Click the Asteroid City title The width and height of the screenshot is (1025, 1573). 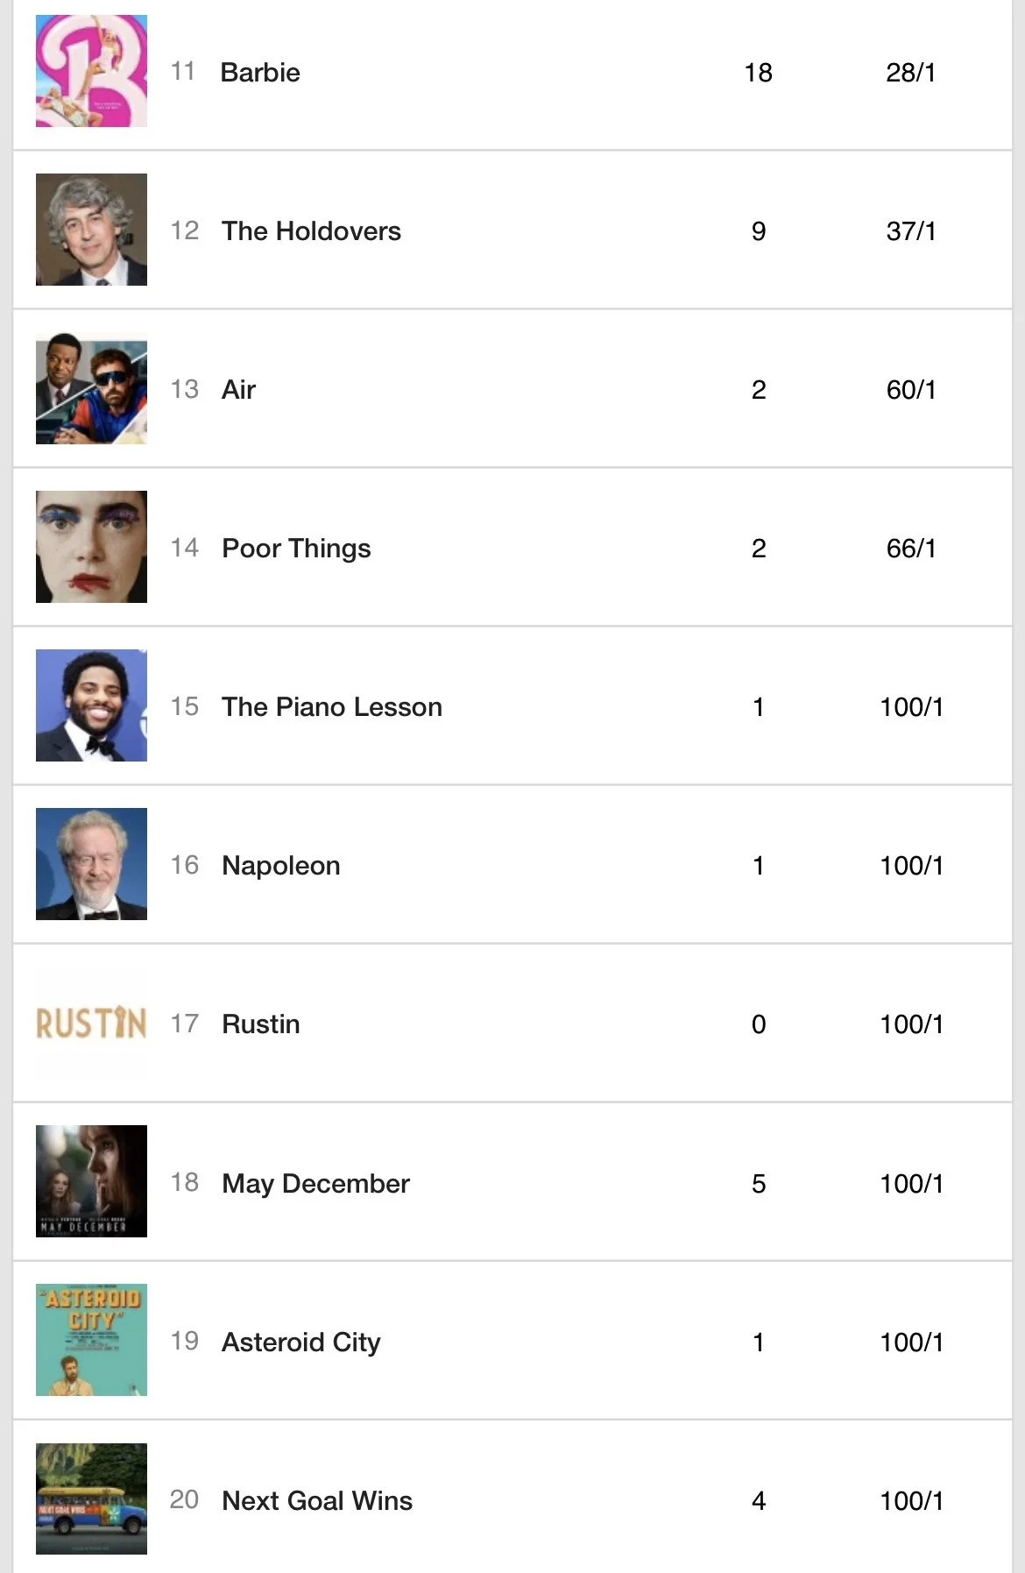click(301, 1342)
